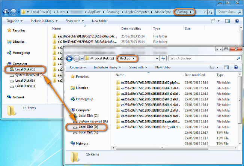Open Share with menu in the C: window
The image size is (244, 166).
(x=75, y=21)
